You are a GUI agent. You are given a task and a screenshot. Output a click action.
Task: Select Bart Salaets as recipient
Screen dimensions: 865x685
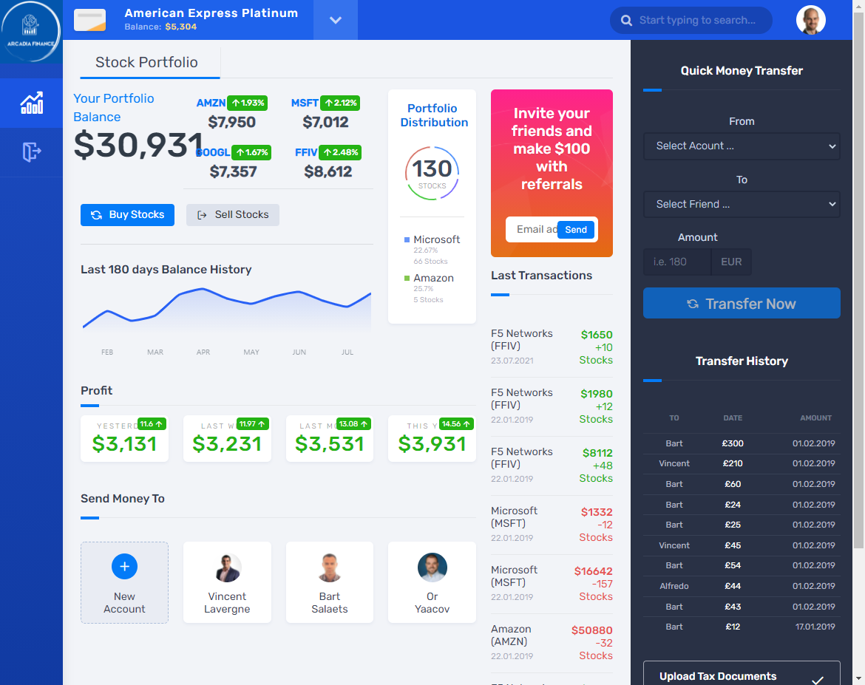click(329, 582)
